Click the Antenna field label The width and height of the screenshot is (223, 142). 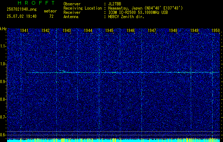(71, 17)
